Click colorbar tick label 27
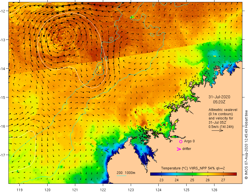 [x=223, y=180]
